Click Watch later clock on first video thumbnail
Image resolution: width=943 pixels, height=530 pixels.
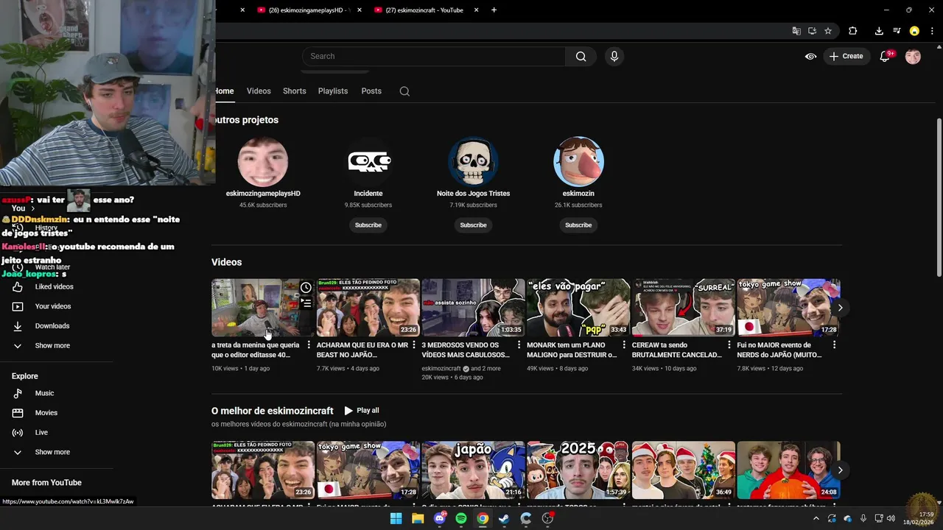pyautogui.click(x=306, y=287)
